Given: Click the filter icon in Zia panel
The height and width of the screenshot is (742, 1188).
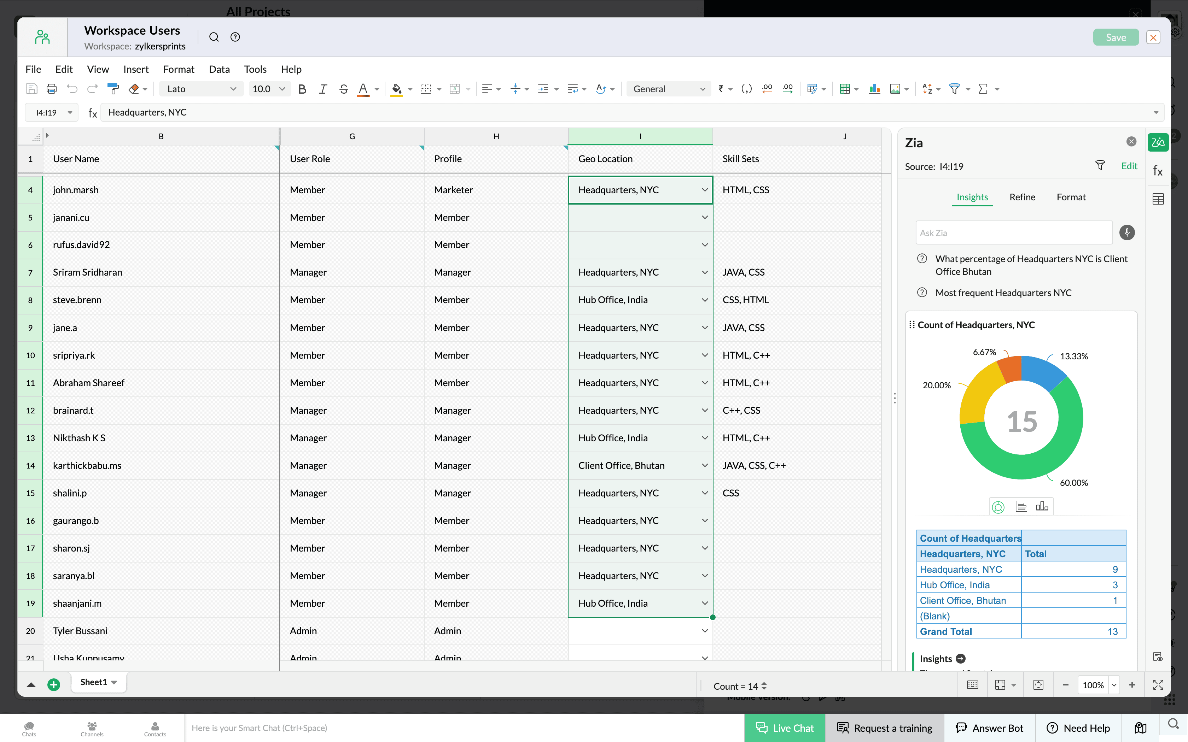Looking at the screenshot, I should (x=1100, y=165).
